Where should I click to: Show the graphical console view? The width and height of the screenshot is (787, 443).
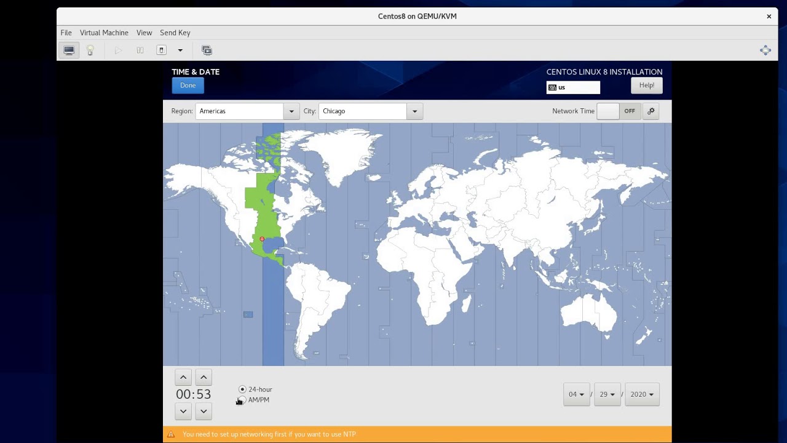point(69,50)
